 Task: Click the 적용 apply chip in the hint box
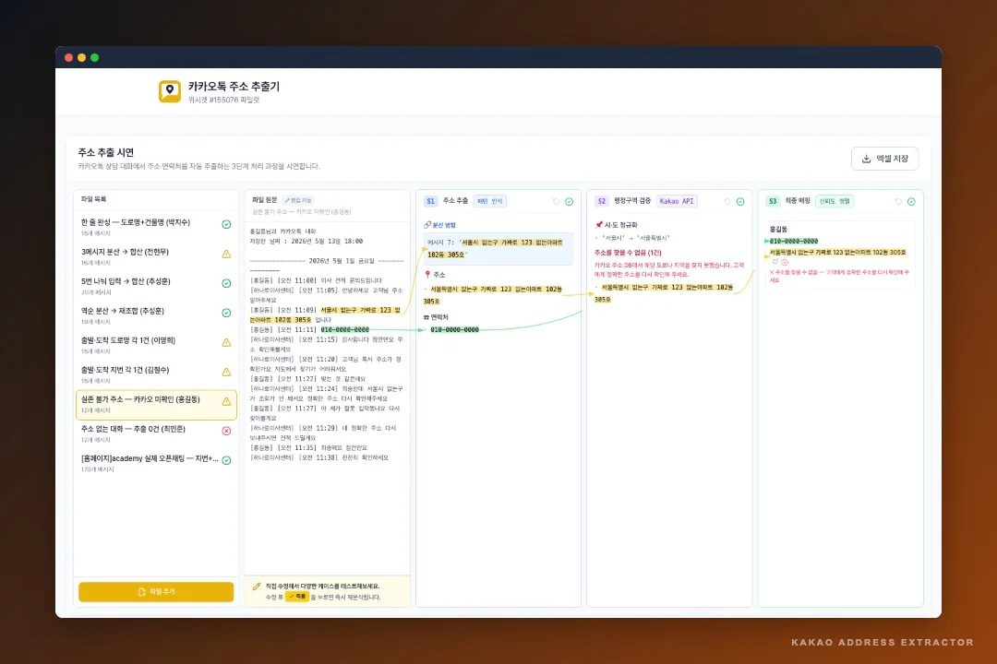coord(297,597)
